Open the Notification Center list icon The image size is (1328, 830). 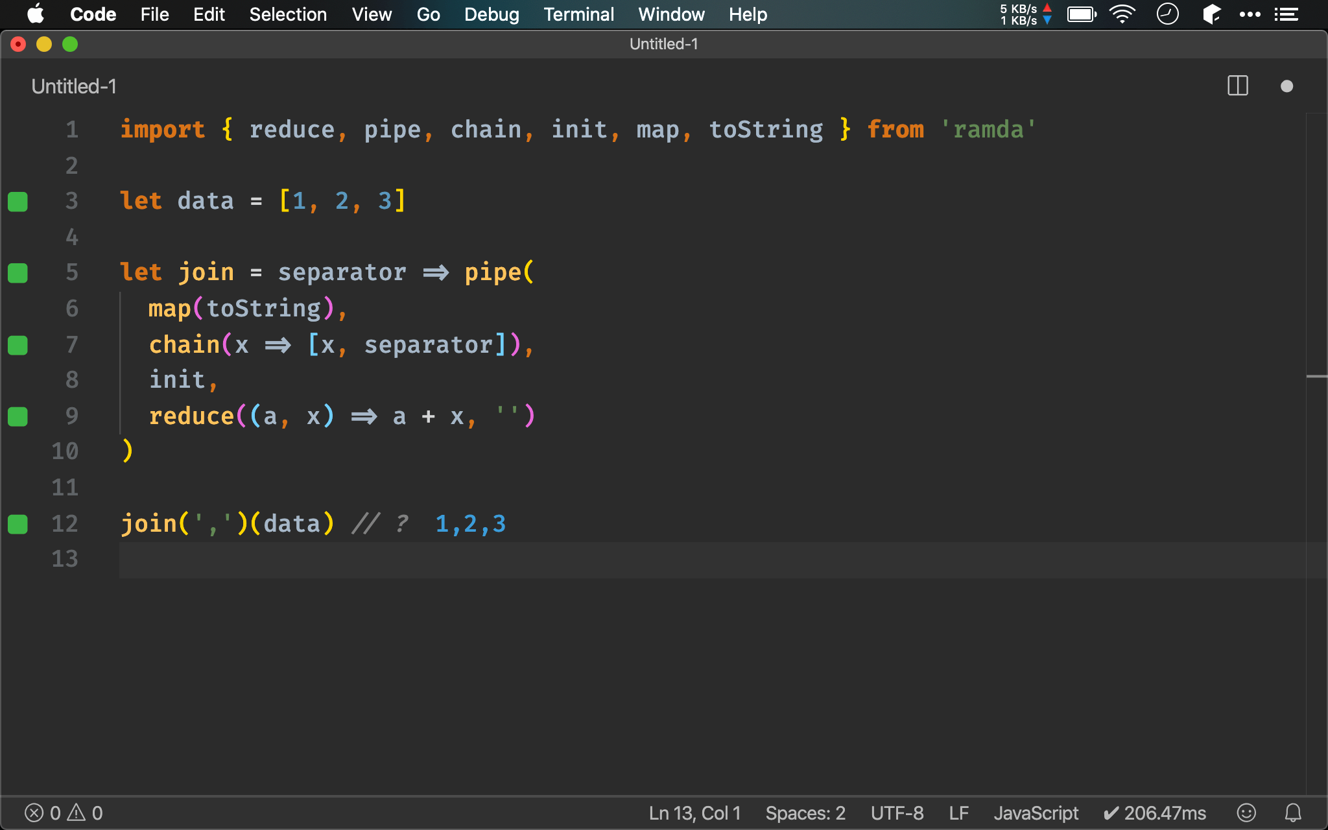click(1286, 14)
